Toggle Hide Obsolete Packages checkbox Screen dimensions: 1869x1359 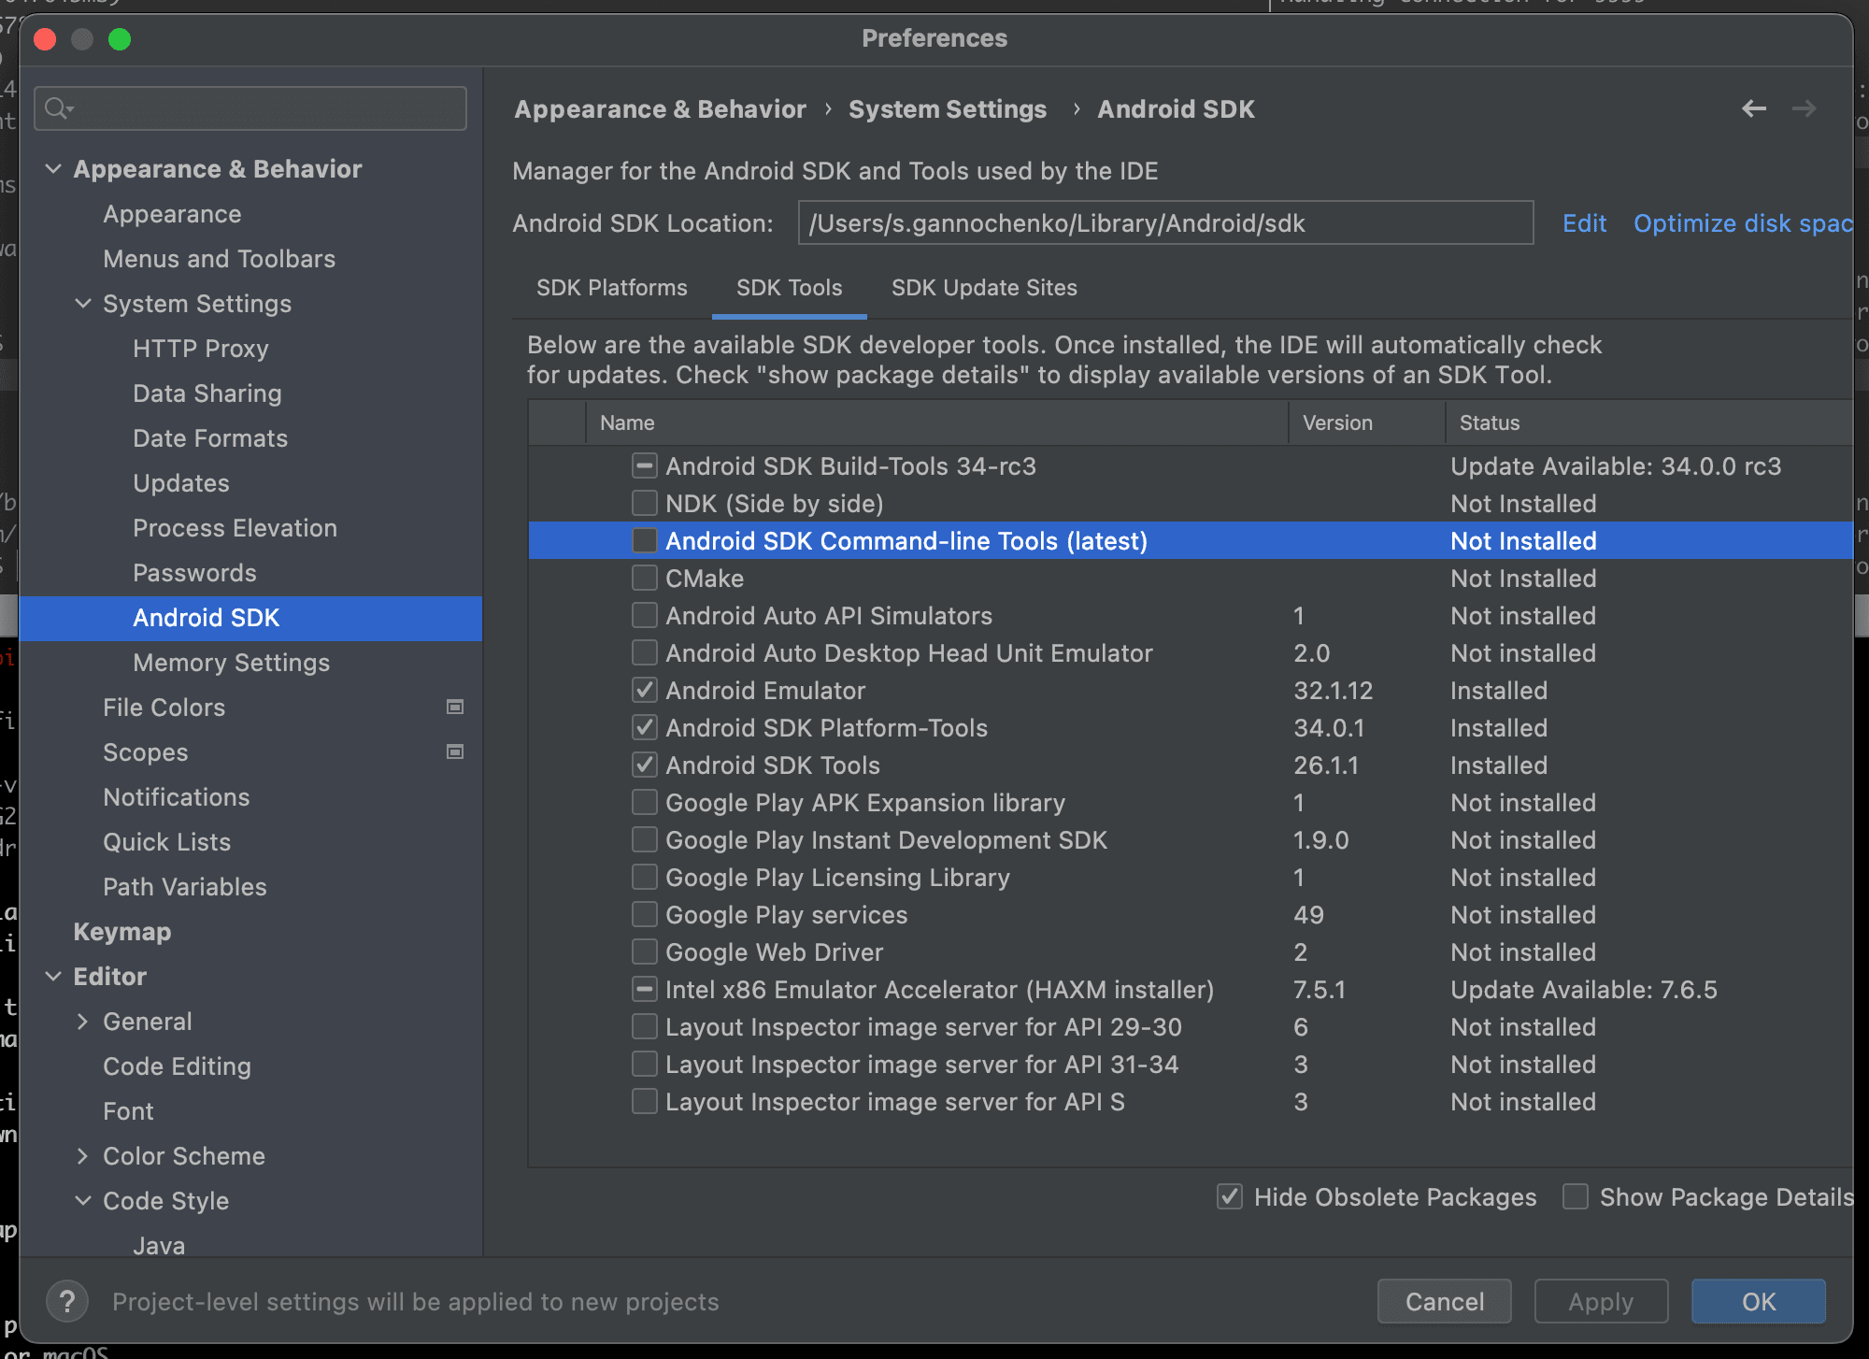[x=1230, y=1196]
